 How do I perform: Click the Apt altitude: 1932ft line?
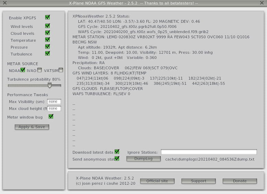118,47
